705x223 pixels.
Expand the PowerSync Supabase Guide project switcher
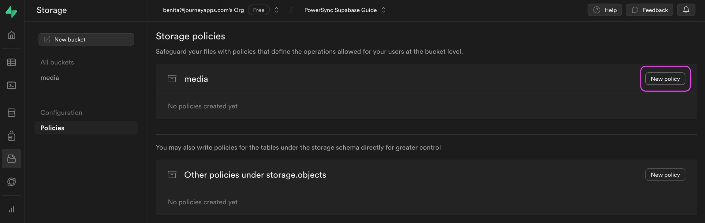(x=383, y=10)
